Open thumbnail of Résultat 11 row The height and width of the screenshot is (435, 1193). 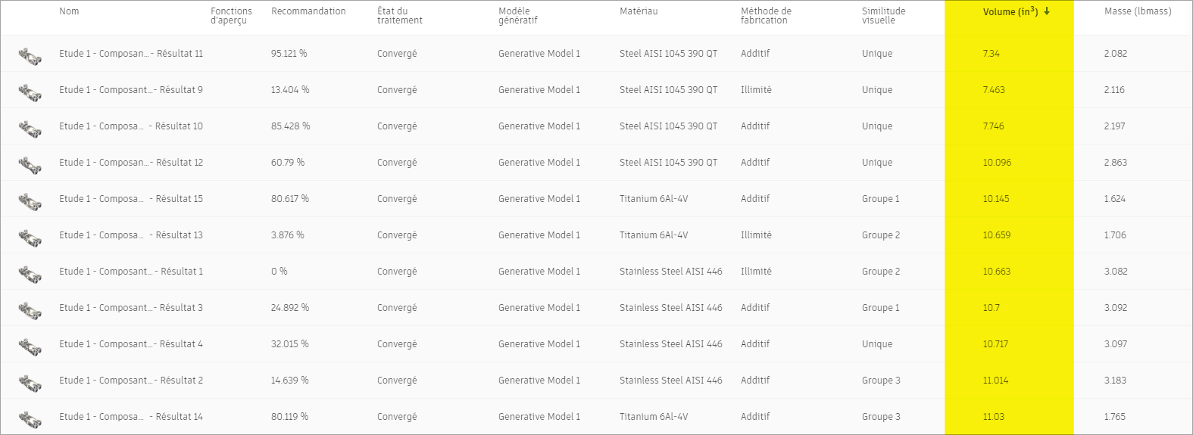click(x=30, y=55)
